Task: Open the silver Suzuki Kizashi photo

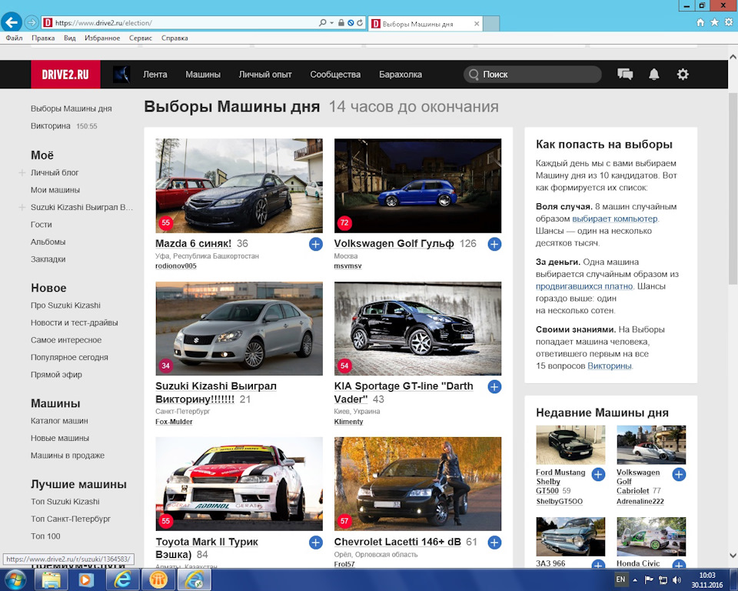Action: pos(239,329)
